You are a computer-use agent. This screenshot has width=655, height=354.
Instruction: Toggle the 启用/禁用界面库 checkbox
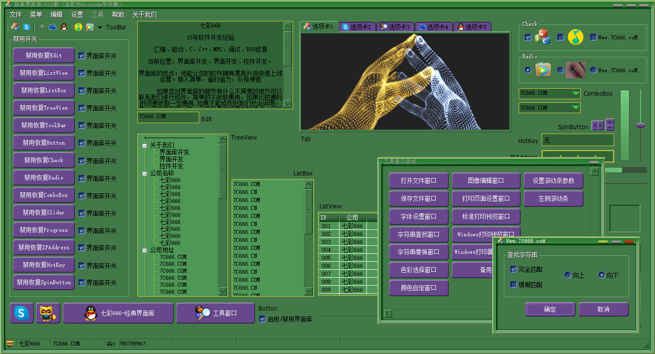point(263,319)
